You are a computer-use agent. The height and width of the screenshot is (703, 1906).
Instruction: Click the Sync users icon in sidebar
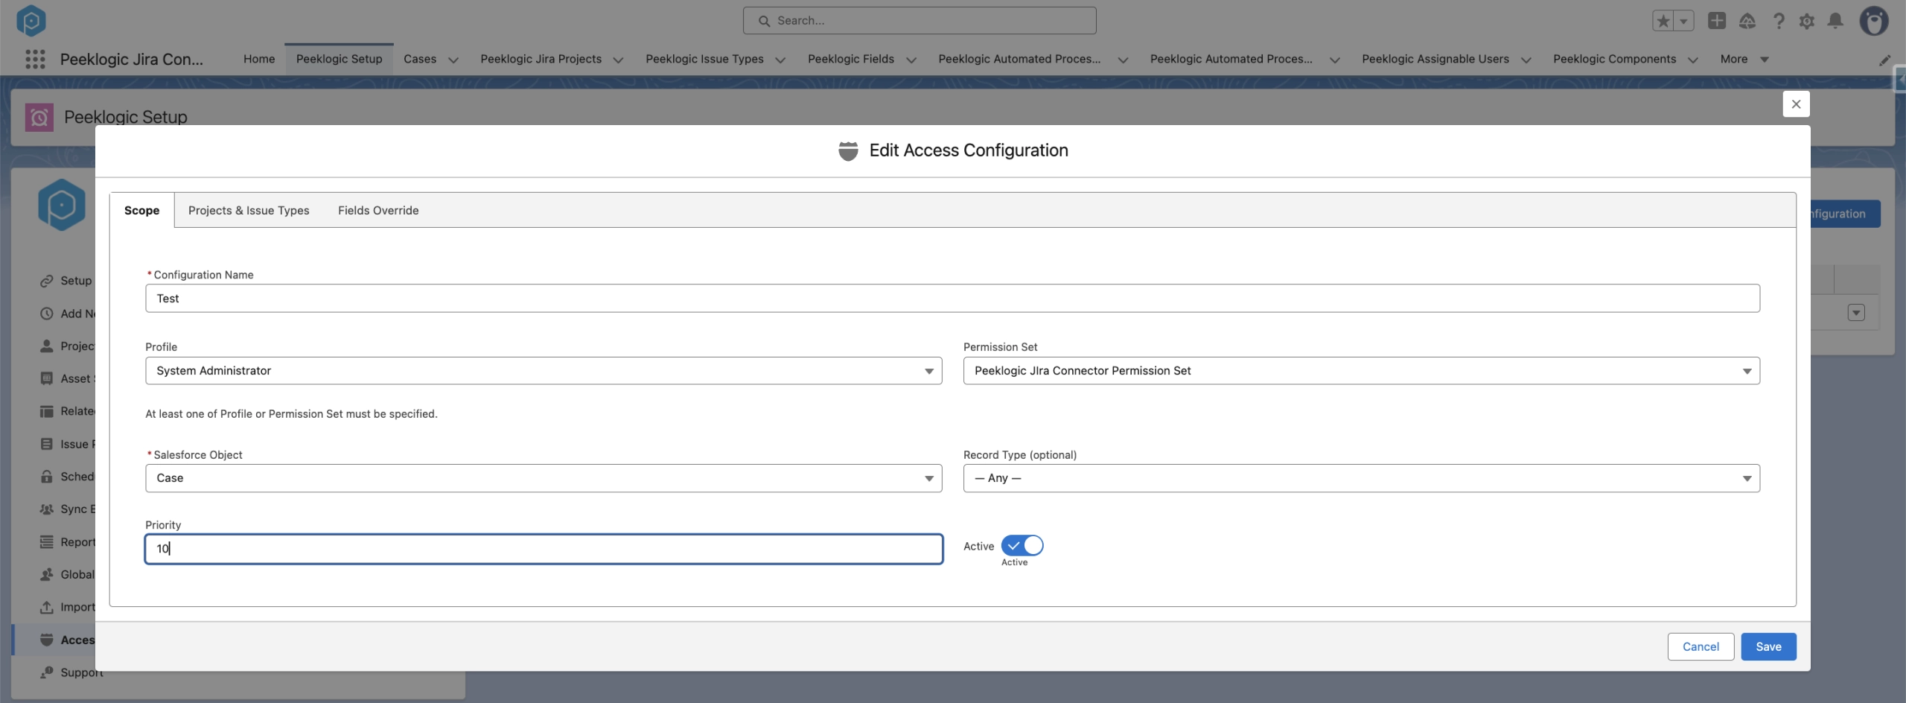coord(47,509)
